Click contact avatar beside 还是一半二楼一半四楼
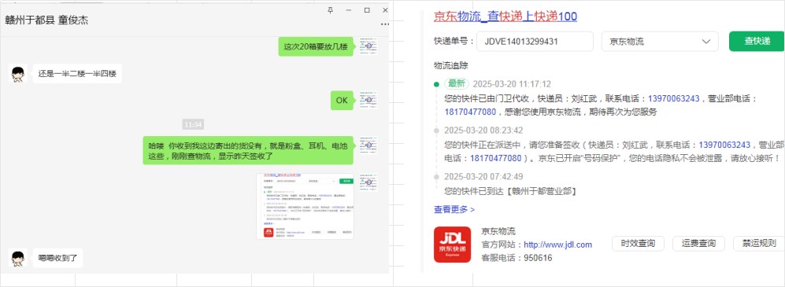 tap(18, 74)
